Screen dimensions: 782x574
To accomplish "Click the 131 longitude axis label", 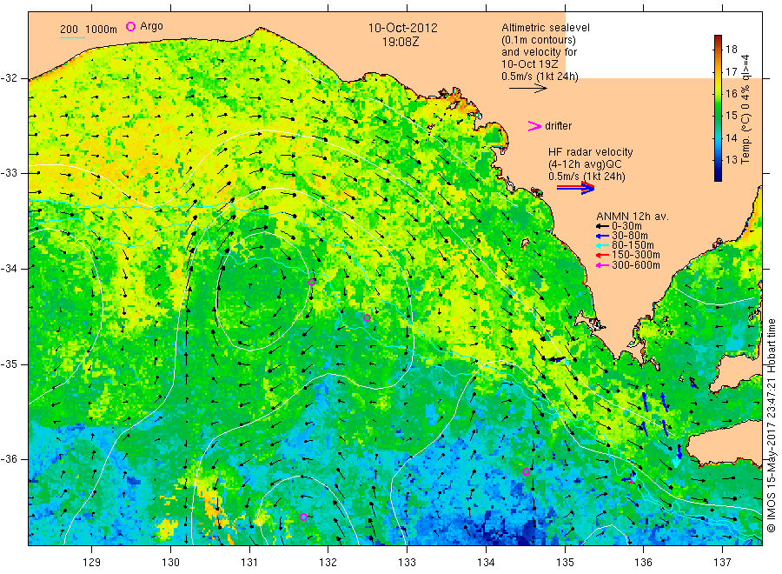I will 249,563.
